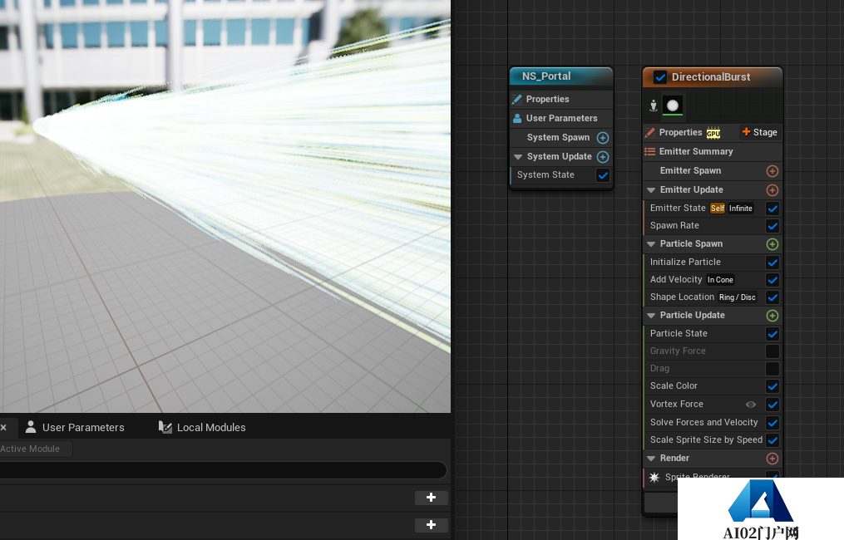Click the emitter sprite thumbnail preview
The image size is (844, 540).
(673, 106)
